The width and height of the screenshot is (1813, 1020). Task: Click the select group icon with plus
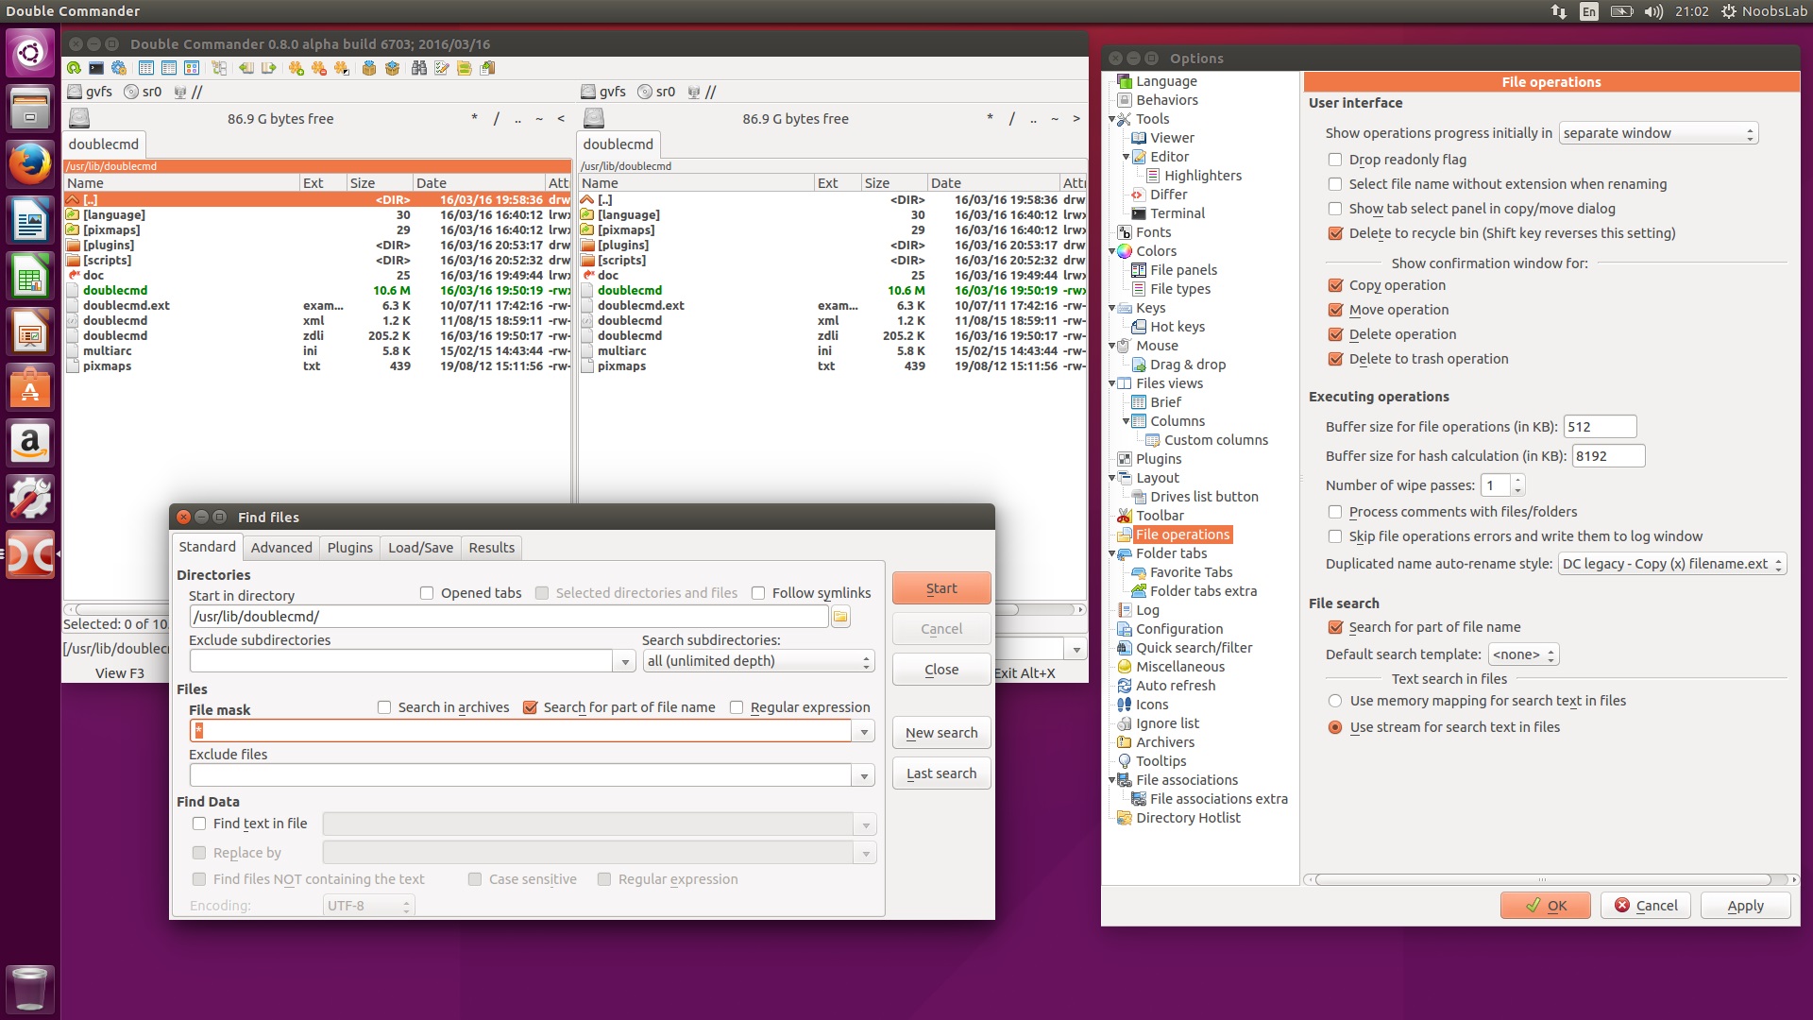[297, 68]
